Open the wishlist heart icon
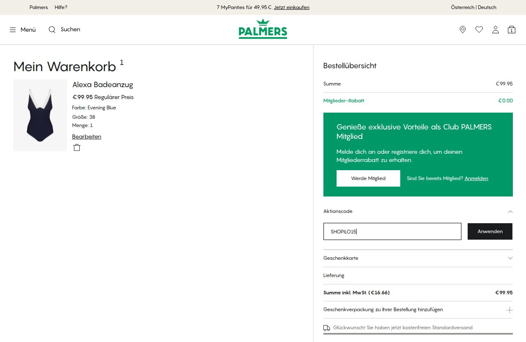 coord(479,30)
